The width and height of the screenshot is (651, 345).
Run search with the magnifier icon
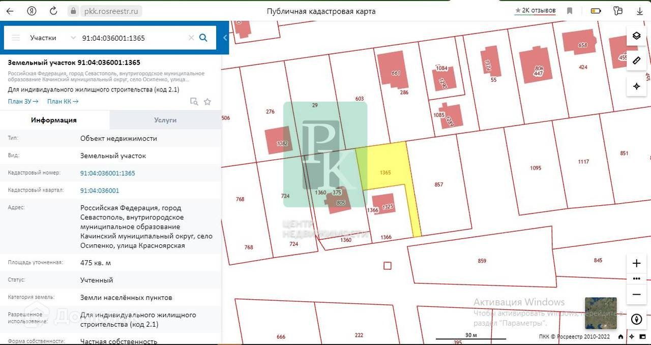coord(203,38)
